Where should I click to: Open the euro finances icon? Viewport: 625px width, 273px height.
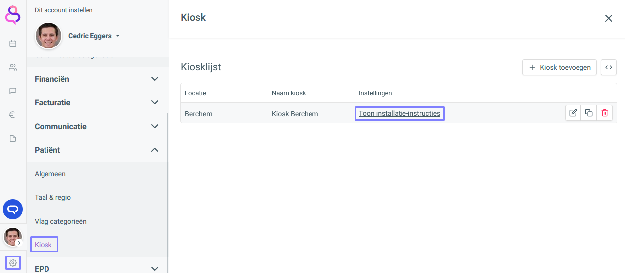[x=13, y=115]
